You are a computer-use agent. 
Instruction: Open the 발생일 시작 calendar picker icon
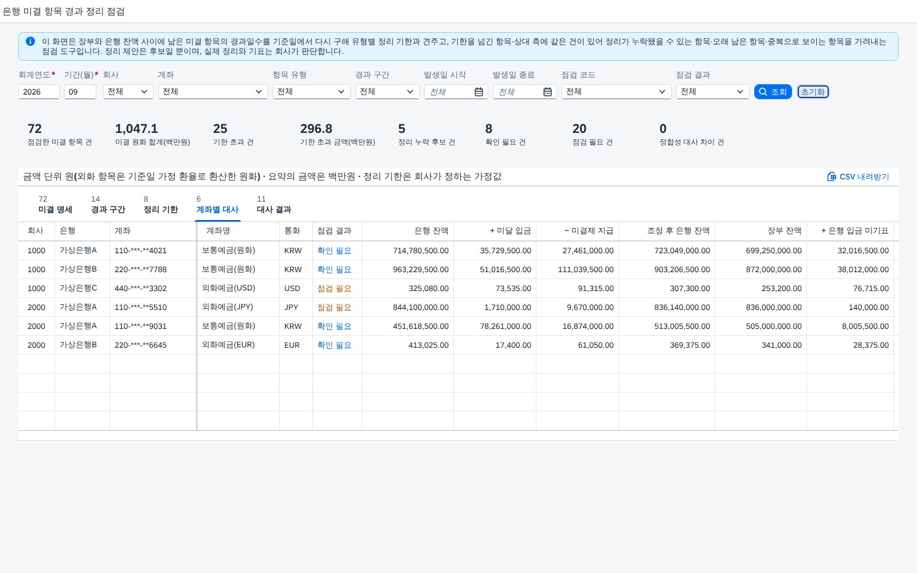[x=479, y=92]
